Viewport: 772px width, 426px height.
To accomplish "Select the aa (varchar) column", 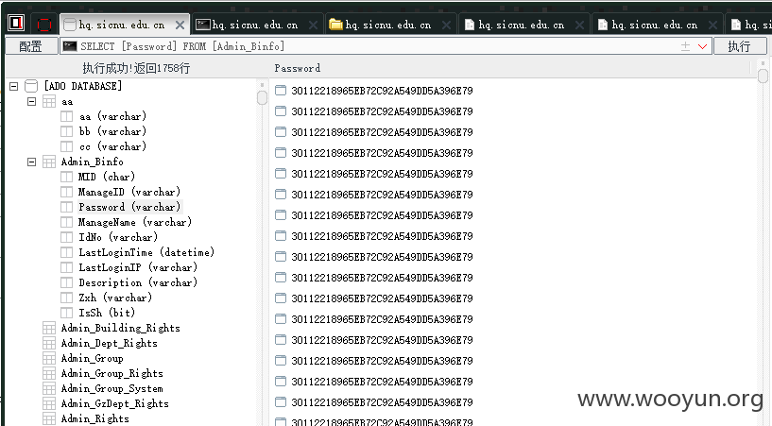I will (112, 116).
